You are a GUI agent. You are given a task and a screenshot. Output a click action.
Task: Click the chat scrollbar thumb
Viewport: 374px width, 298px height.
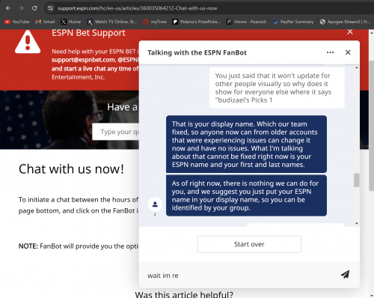pos(357,180)
